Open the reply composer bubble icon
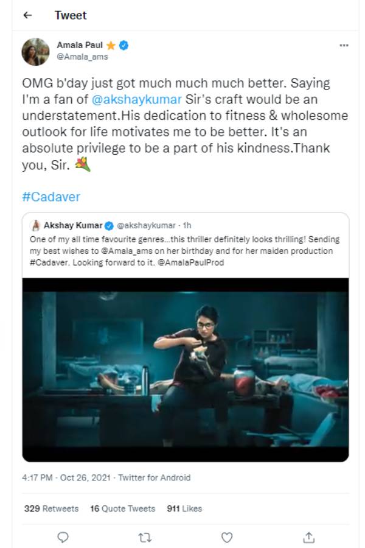365x548 pixels. (63, 537)
